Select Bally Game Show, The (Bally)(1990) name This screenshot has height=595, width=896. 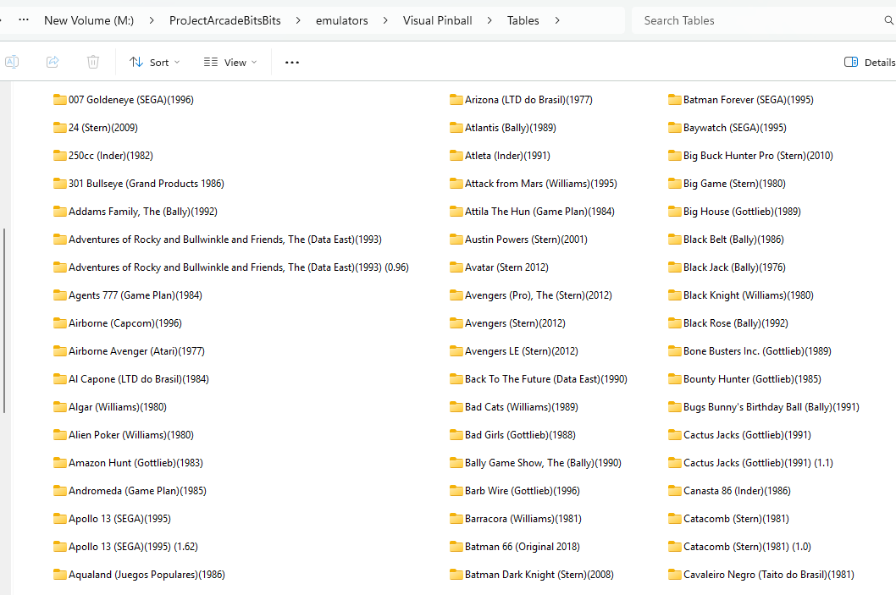(544, 463)
